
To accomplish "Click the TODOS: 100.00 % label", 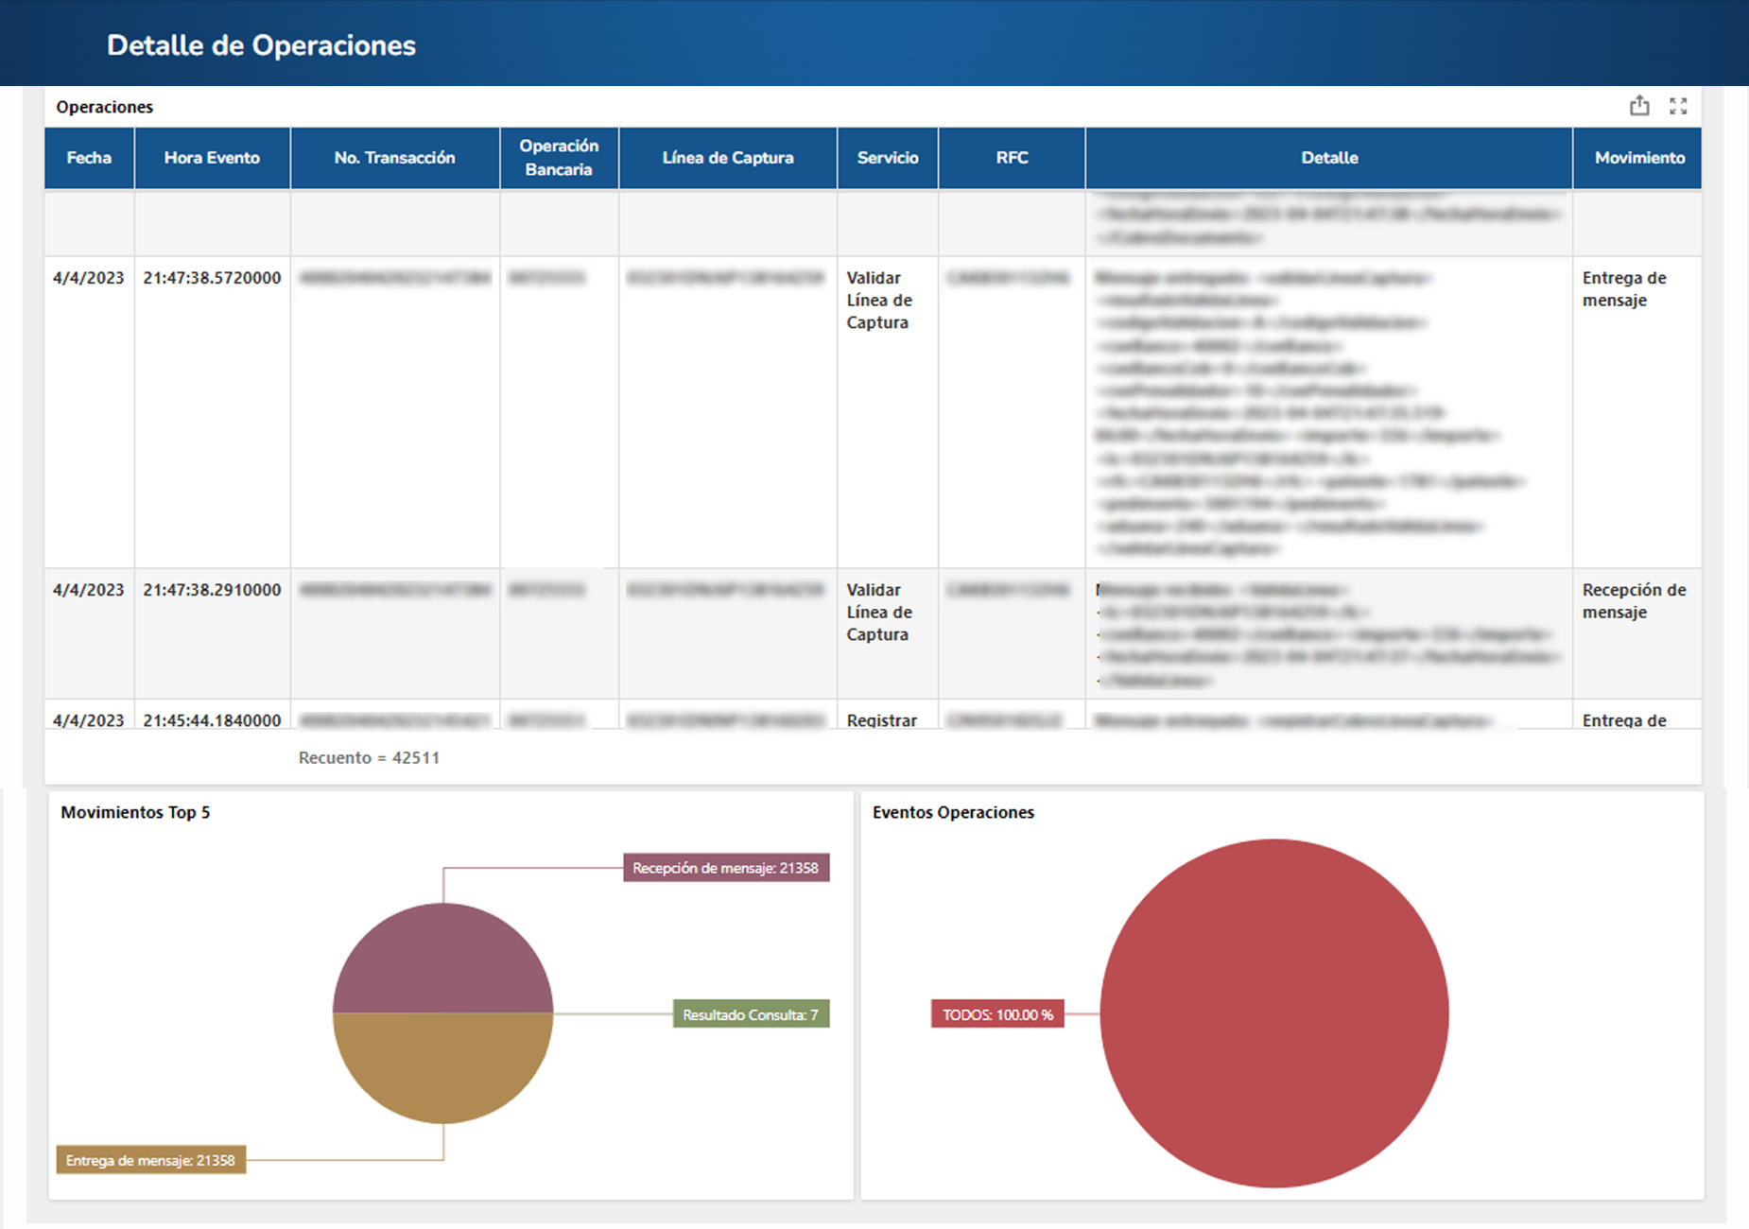I will (x=996, y=1014).
